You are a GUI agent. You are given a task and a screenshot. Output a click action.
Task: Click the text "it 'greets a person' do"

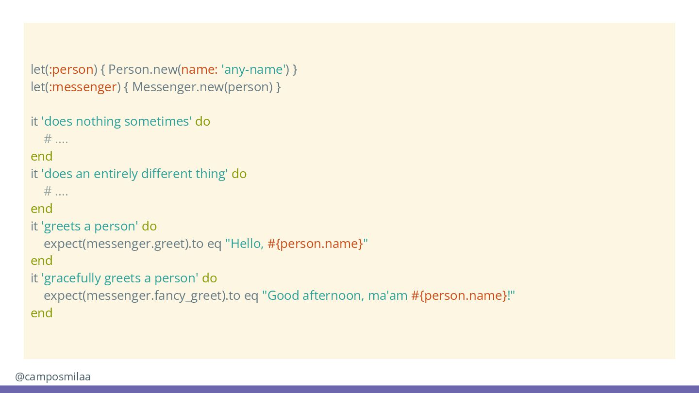tap(94, 226)
